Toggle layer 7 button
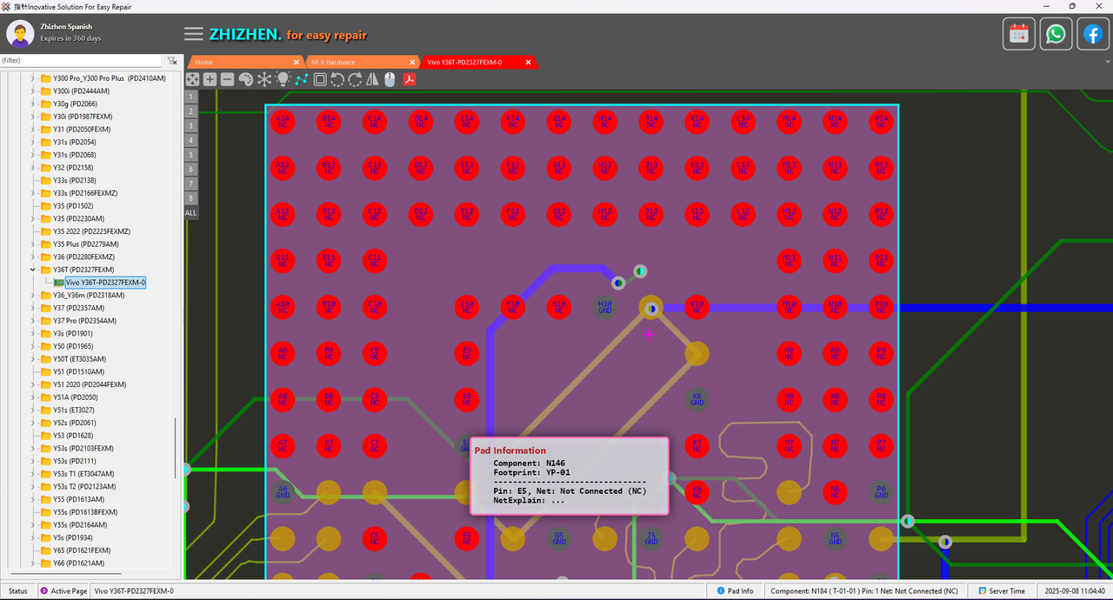The width and height of the screenshot is (1113, 600). click(190, 183)
